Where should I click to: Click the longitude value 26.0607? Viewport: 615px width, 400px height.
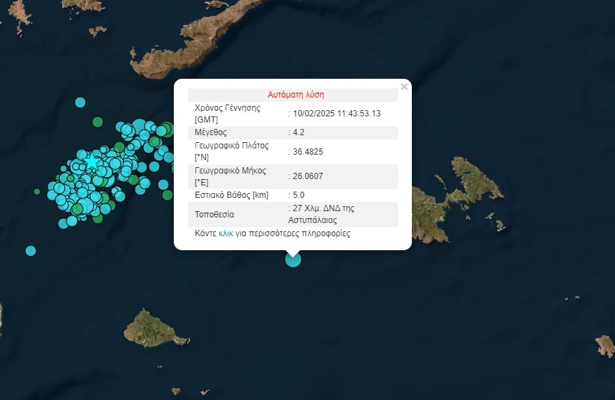(309, 176)
